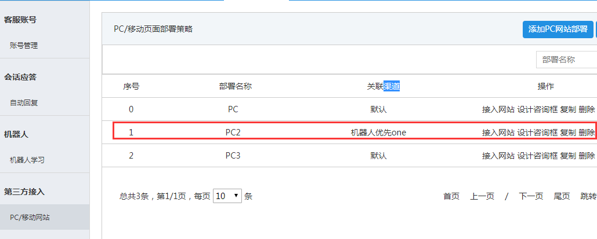597x239 pixels.
Task: Go to 机器人学习 sidebar item
Action: 27,160
